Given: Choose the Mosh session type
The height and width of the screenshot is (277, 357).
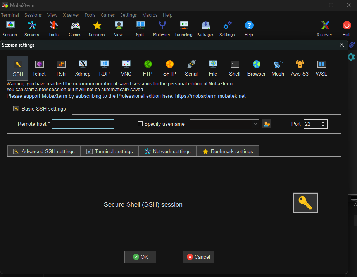Looking at the screenshot, I should point(278,68).
